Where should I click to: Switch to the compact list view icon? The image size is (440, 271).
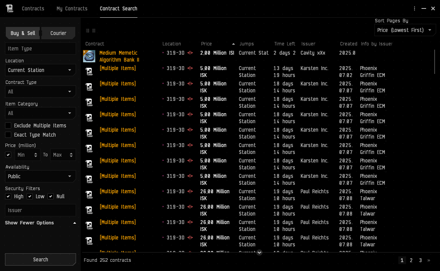[x=88, y=31]
